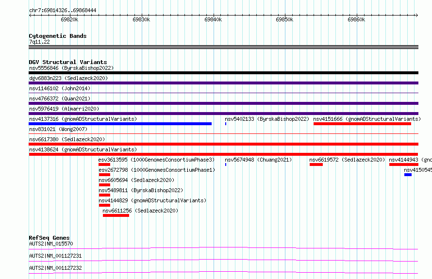Image resolution: width=432 pixels, height=279 pixels.
Task: Click the gray 7q11.22 band bar
Action: coord(223,47)
